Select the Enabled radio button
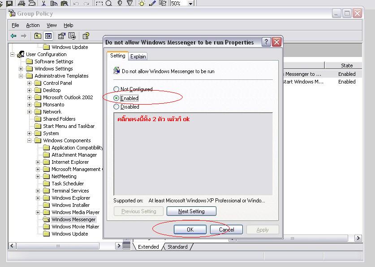 [x=116, y=98]
